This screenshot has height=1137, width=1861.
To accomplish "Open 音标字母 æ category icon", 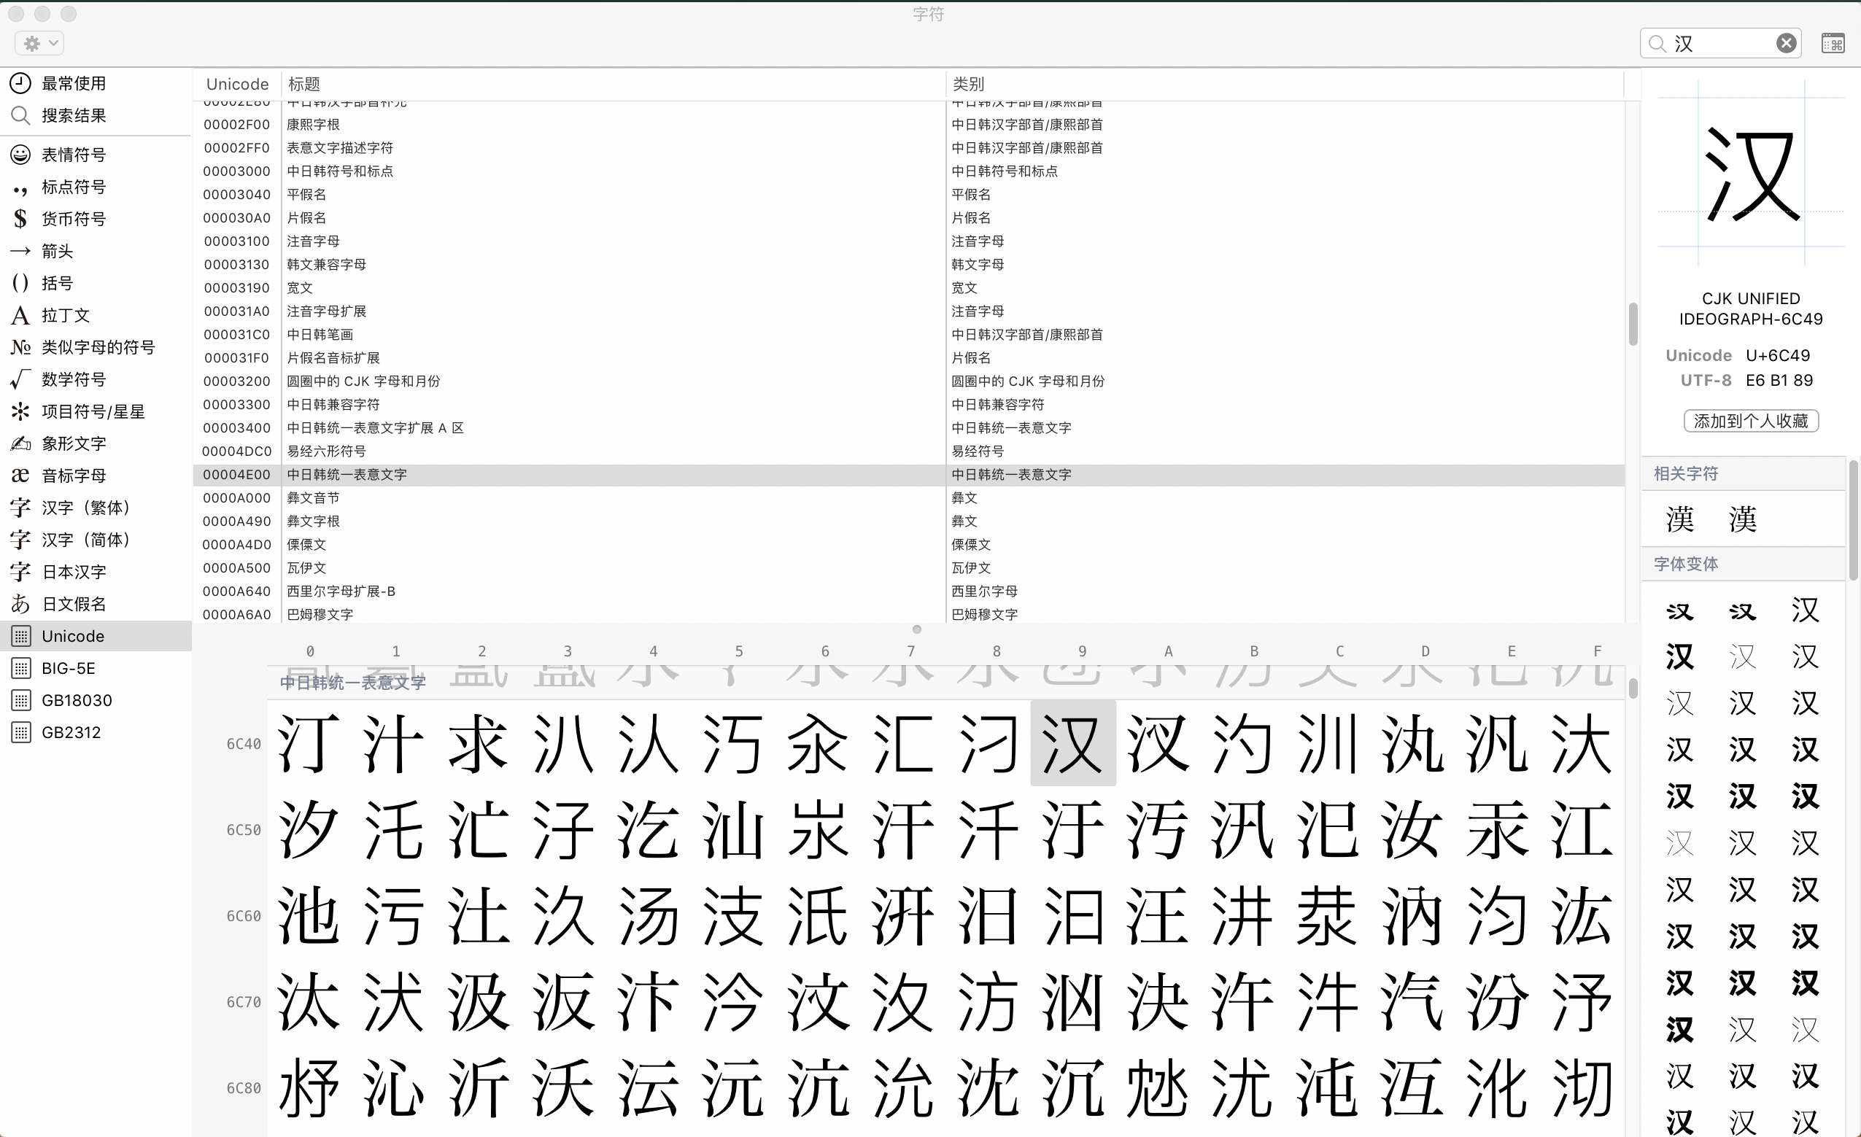I will (20, 476).
